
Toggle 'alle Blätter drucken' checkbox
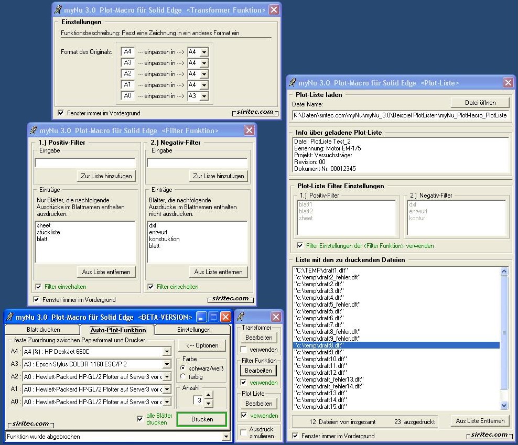[140, 419]
